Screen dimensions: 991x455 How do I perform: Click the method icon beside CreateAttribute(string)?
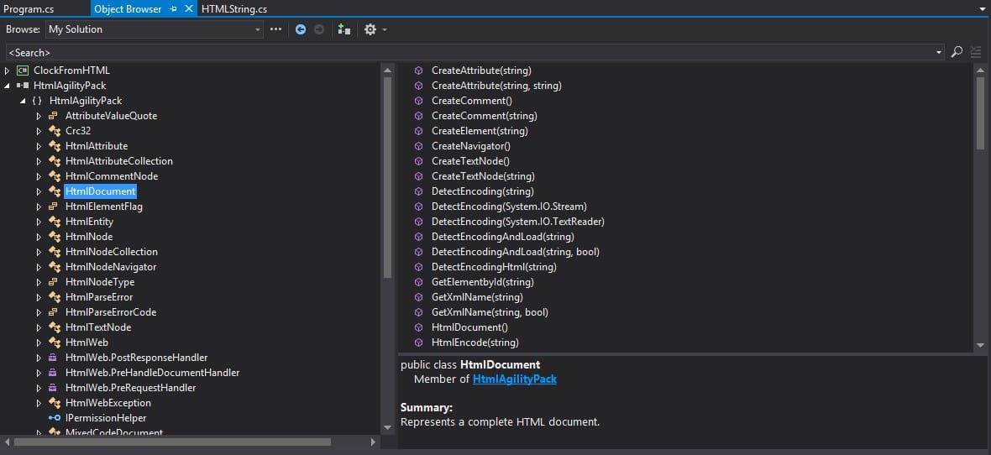click(x=418, y=71)
